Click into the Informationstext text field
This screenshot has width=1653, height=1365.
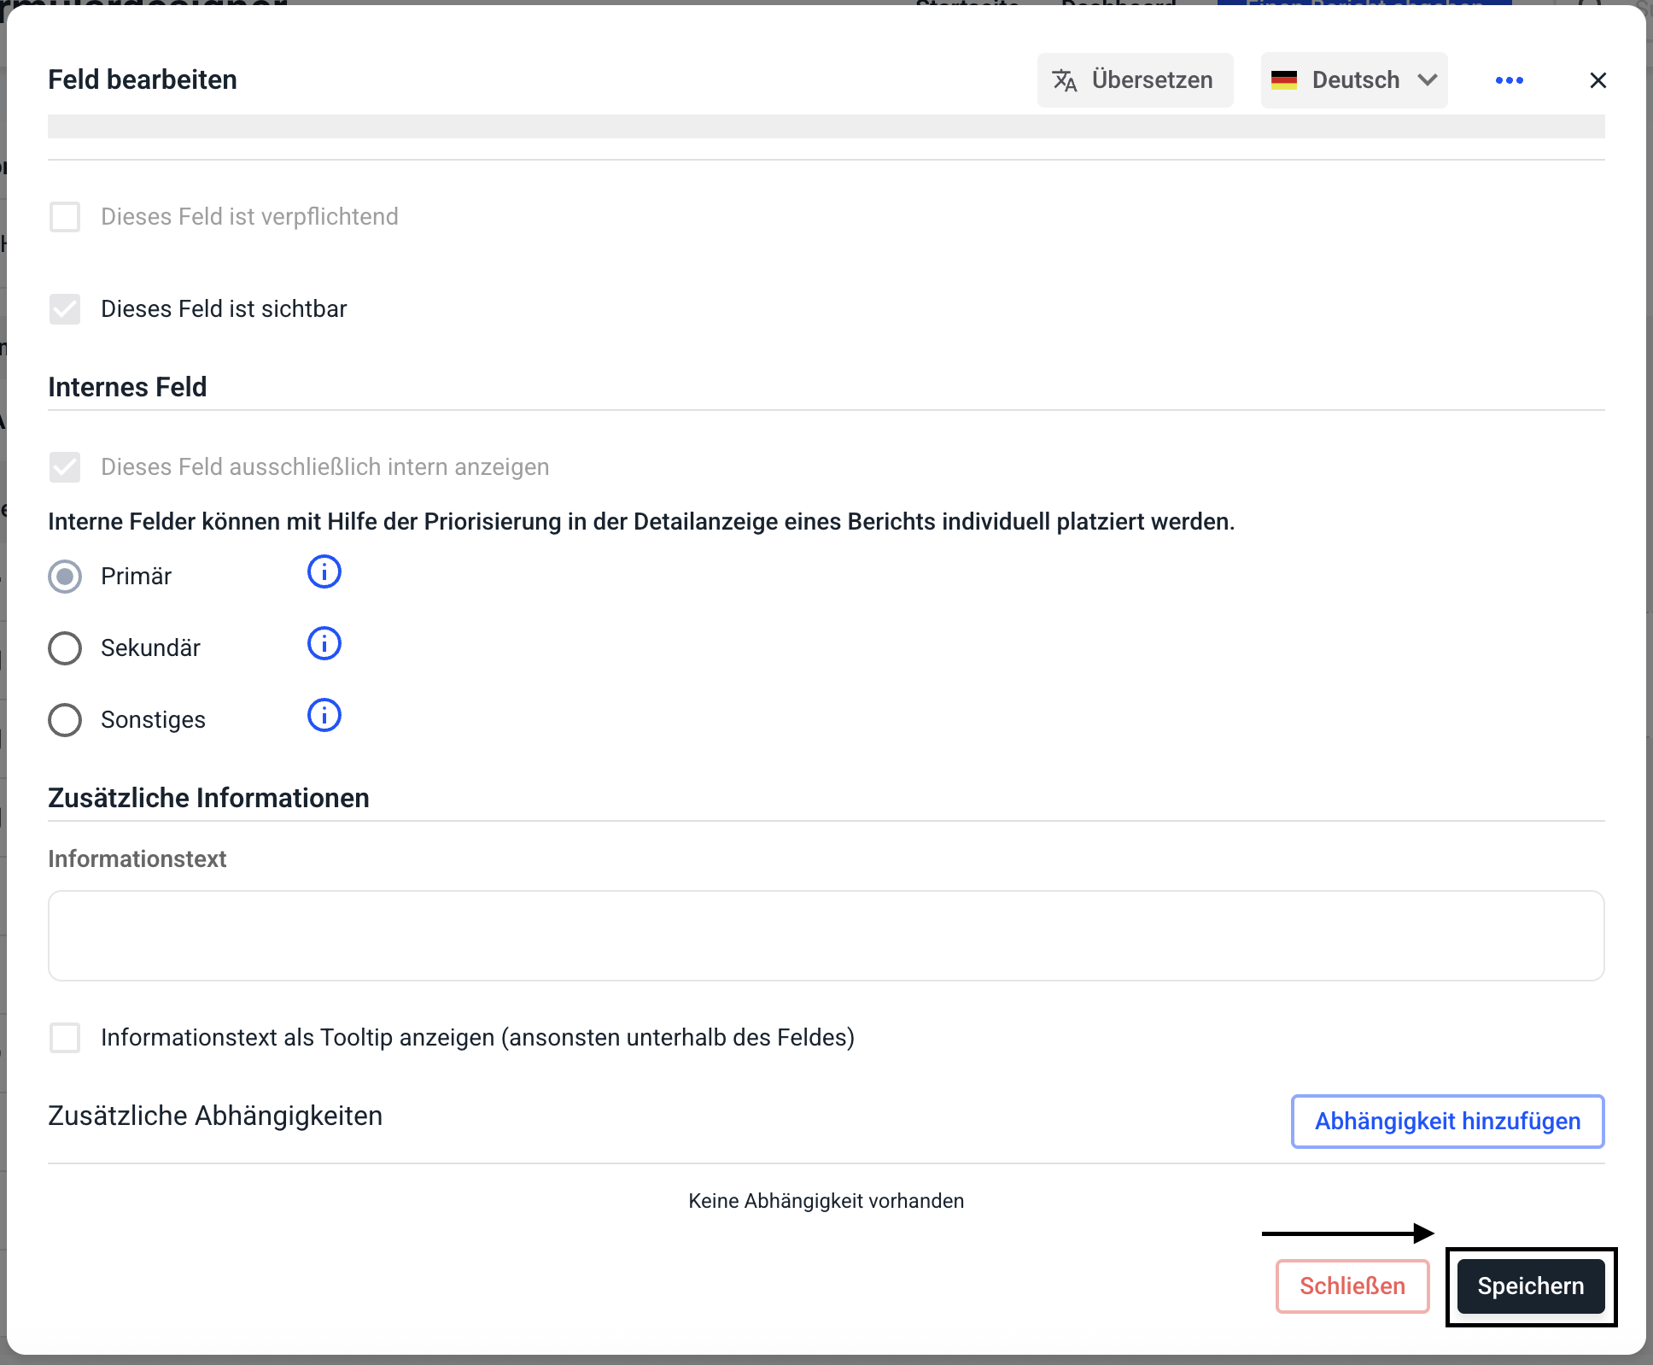pyautogui.click(x=826, y=936)
